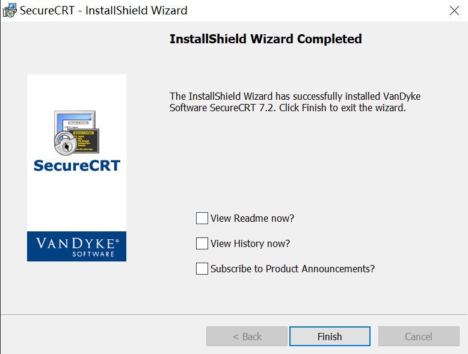The width and height of the screenshot is (468, 354).
Task: Click the "InstallShield Wizard Completed" heading
Action: [x=265, y=39]
